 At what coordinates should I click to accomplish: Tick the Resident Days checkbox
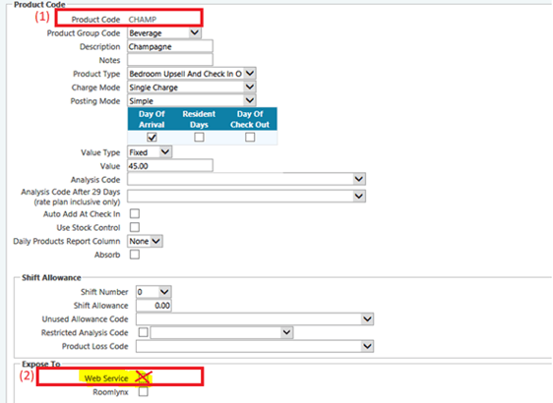pyautogui.click(x=199, y=137)
